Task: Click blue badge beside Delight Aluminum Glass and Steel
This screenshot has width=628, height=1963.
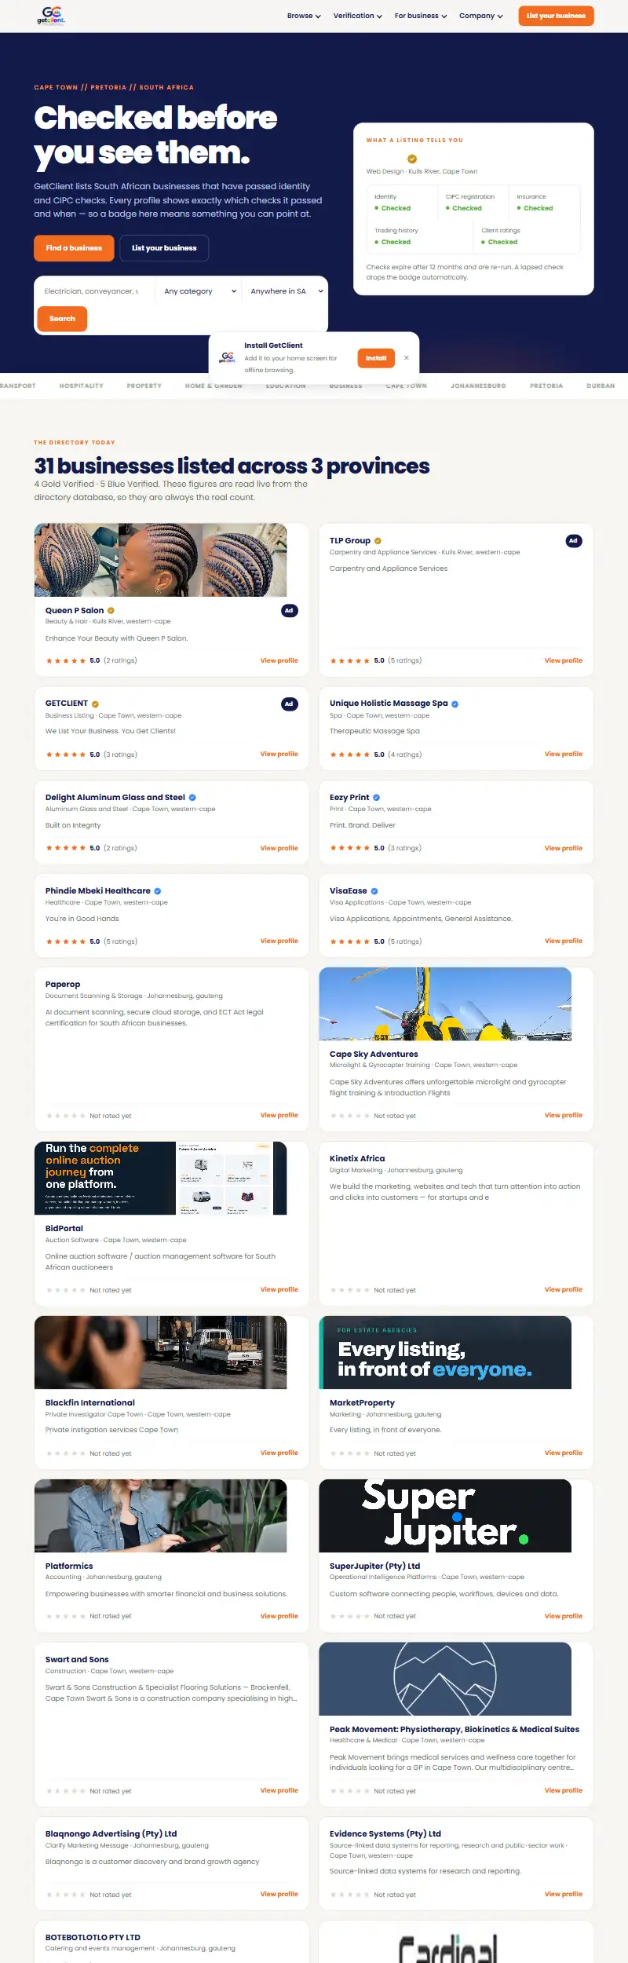Action: pyautogui.click(x=192, y=798)
